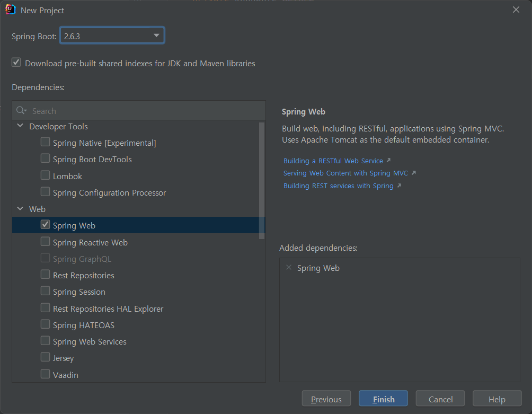Open the Spring Boot version dropdown
Image resolution: width=532 pixels, height=414 pixels.
(x=112, y=36)
